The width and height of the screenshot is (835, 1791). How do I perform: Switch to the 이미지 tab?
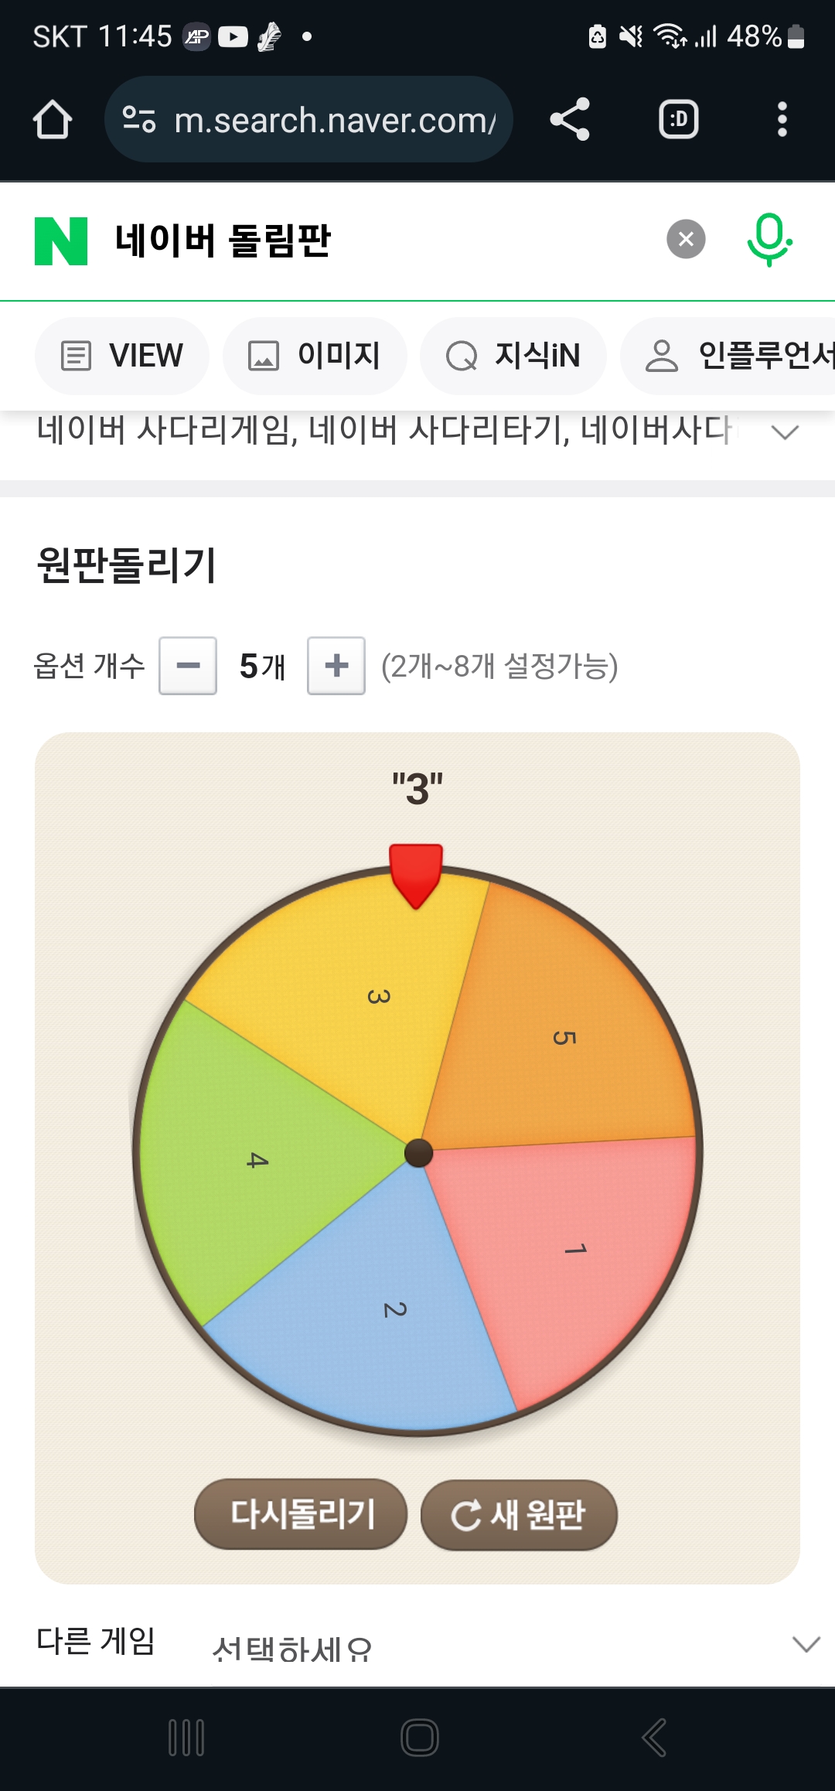click(315, 356)
